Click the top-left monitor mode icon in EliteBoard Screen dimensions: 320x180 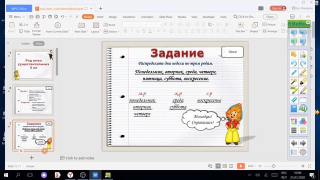click(293, 32)
